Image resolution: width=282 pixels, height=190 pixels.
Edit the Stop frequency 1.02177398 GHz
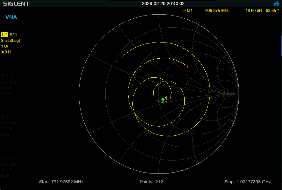[248, 182]
